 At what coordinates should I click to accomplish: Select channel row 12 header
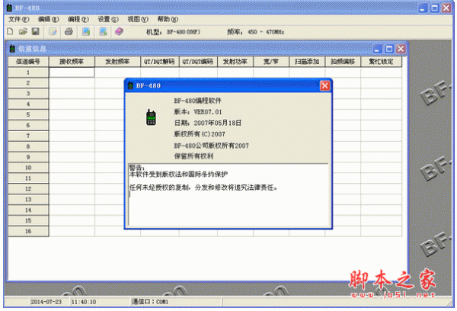pos(28,189)
